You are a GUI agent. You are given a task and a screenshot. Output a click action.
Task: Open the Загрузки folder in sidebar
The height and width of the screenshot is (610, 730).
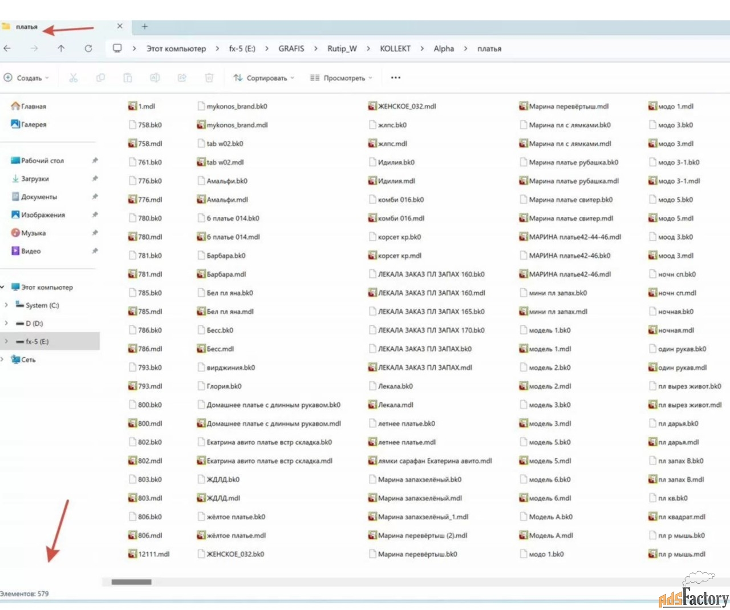35,179
